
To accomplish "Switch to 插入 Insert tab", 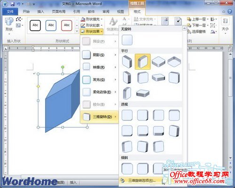I will tap(40, 12).
